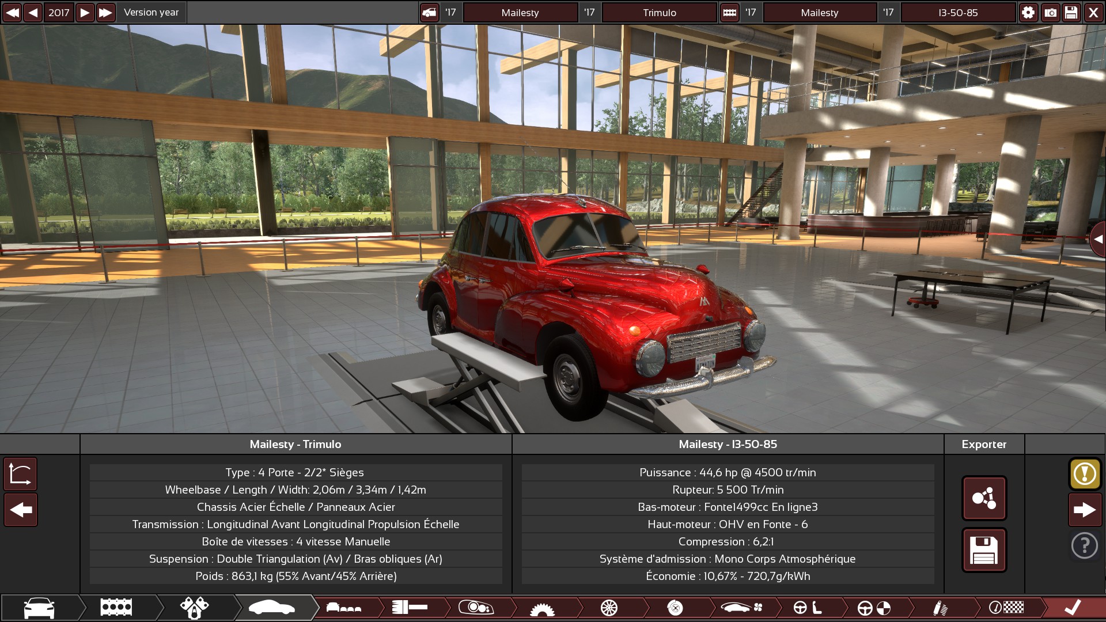The height and width of the screenshot is (622, 1106).
Task: Open the aerodynamics fan tab
Action: (742, 608)
